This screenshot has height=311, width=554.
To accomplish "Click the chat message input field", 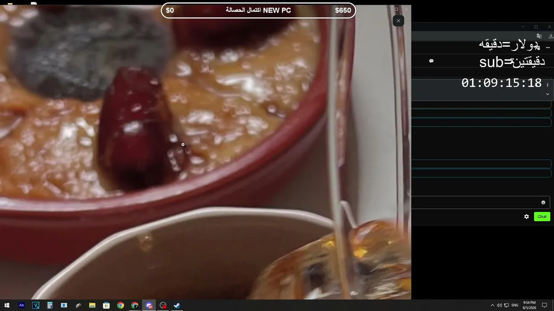I will (480, 203).
